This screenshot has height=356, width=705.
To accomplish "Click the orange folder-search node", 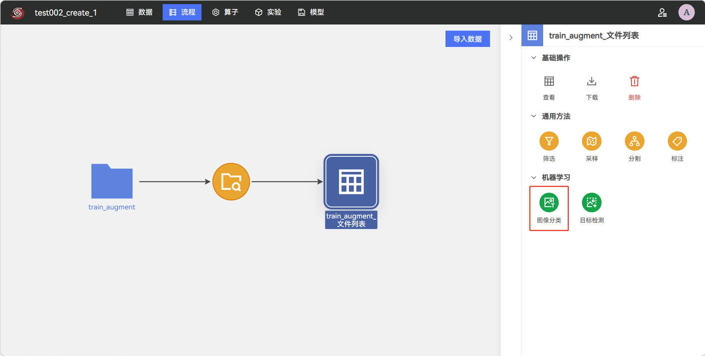I will point(231,182).
